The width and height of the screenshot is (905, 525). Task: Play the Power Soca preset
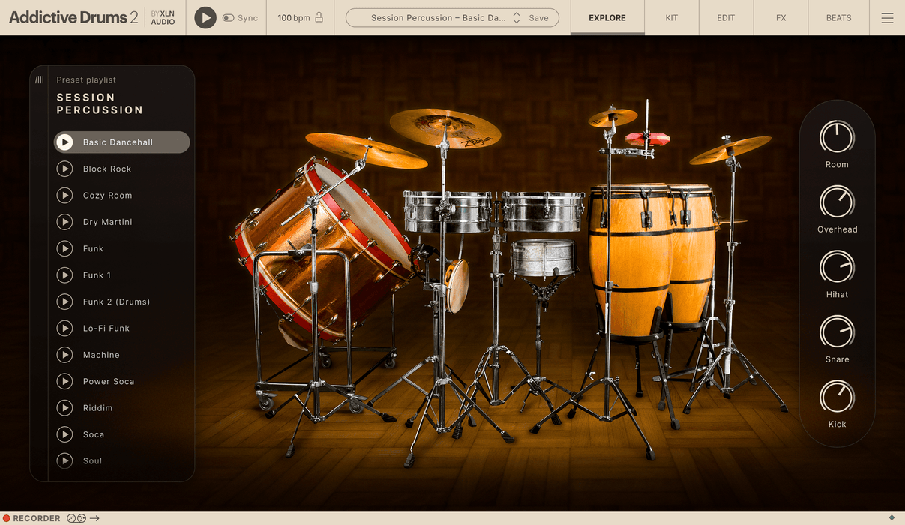click(x=65, y=381)
